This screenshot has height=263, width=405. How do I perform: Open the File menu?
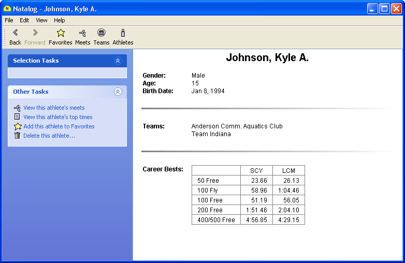click(9, 20)
